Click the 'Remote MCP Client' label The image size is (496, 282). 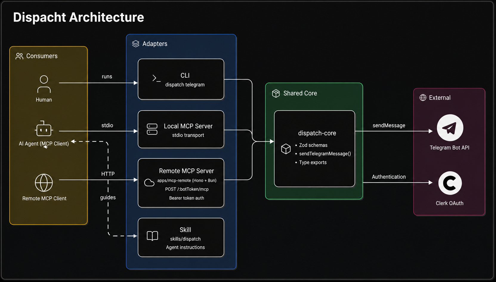coord(44,198)
